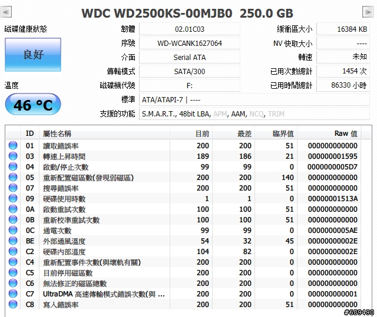Click the 良好 health status button

pos(33,55)
